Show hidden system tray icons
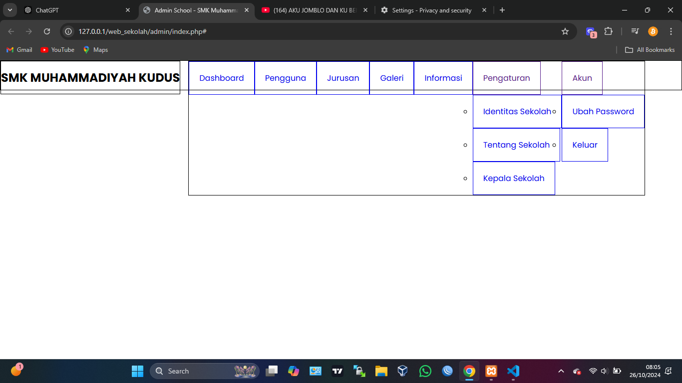 [561, 371]
